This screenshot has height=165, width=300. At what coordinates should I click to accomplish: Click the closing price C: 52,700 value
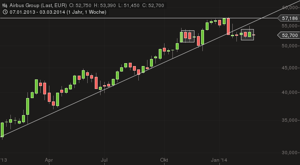(153, 5)
